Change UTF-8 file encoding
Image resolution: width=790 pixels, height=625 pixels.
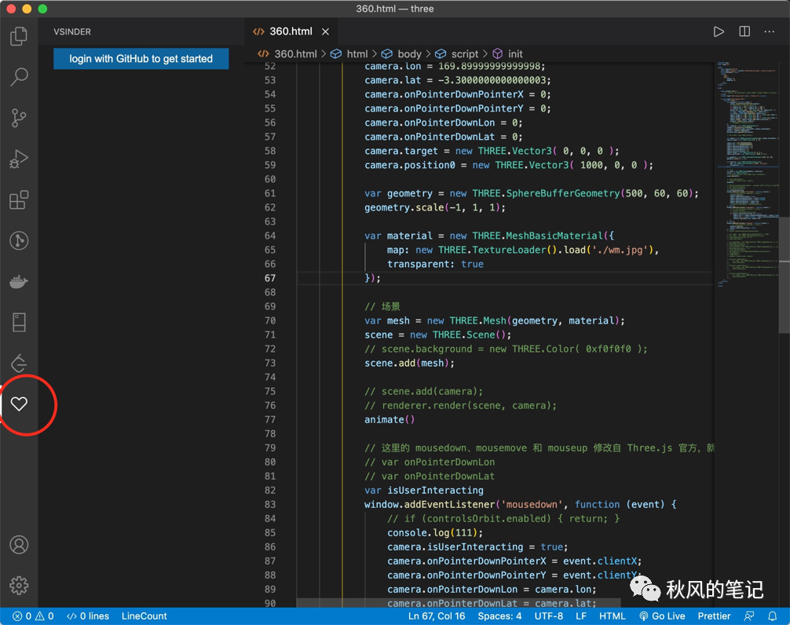click(x=548, y=616)
